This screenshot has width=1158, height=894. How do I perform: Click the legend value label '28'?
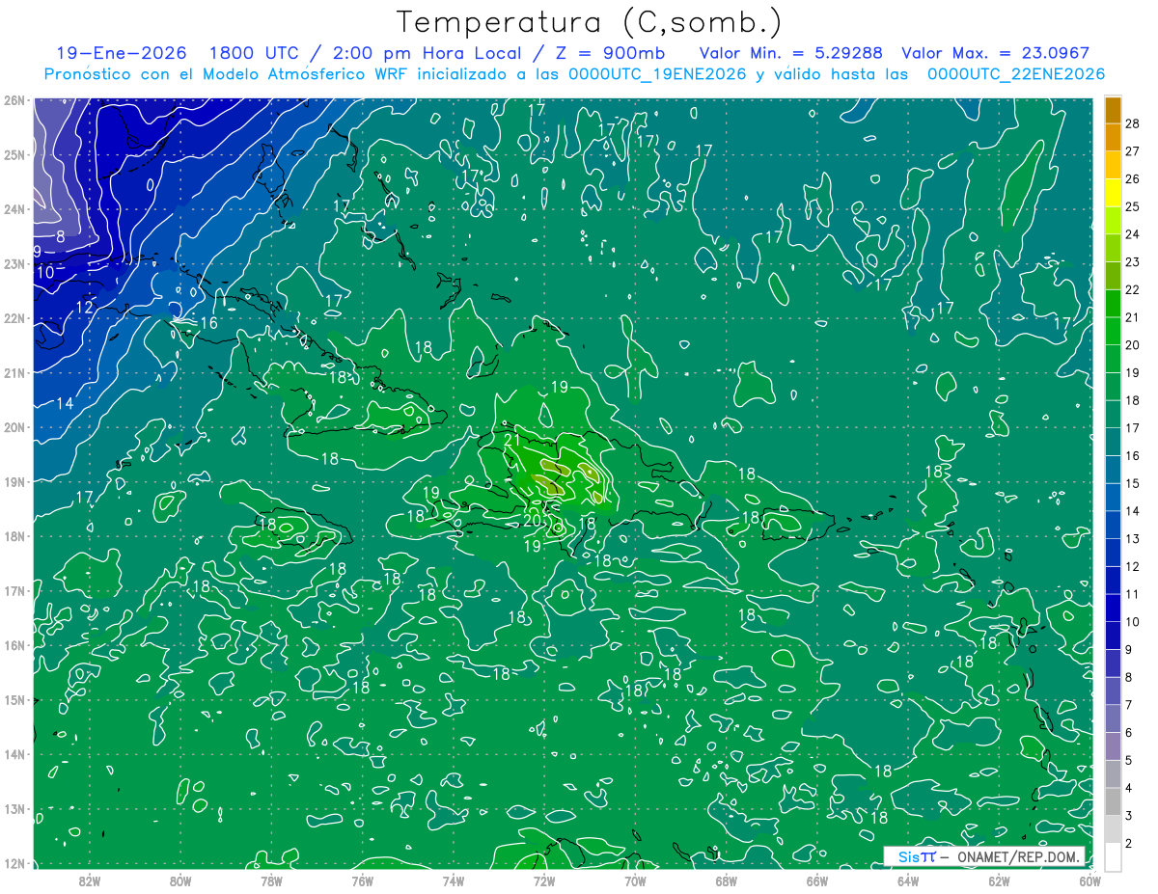click(1132, 123)
